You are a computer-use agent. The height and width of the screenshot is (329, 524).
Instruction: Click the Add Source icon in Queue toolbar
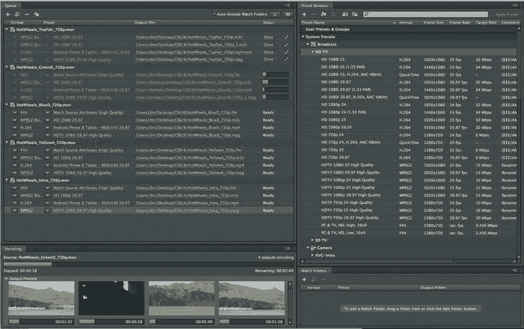[7, 15]
